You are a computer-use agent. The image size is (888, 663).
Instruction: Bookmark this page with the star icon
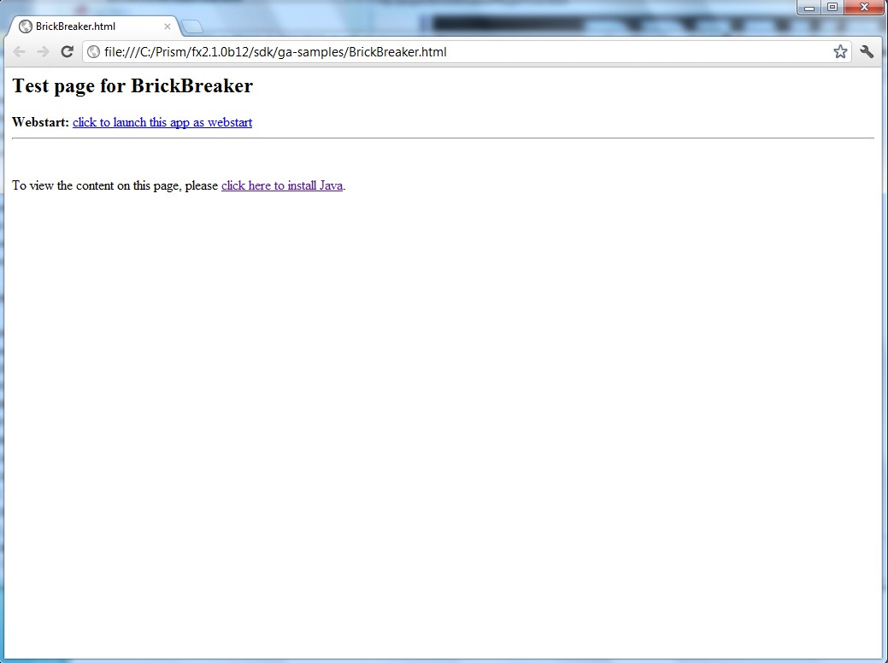[840, 52]
